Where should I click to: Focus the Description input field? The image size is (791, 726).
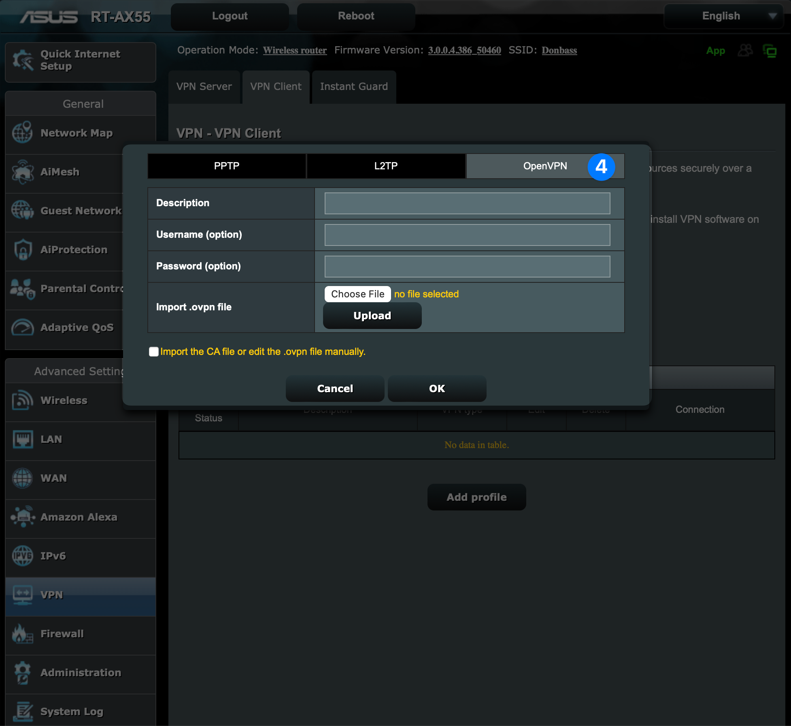(467, 203)
